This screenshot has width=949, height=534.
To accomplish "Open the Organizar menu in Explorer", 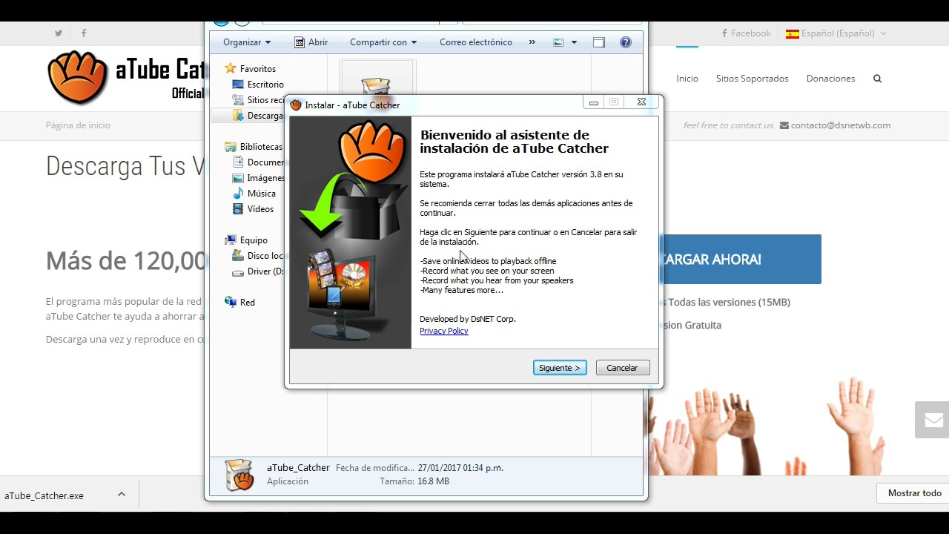I will point(247,42).
